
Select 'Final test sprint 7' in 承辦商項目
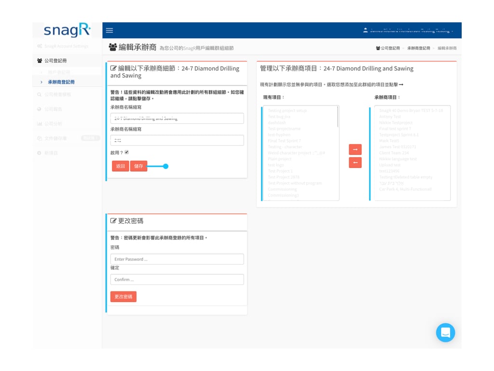coord(395,128)
